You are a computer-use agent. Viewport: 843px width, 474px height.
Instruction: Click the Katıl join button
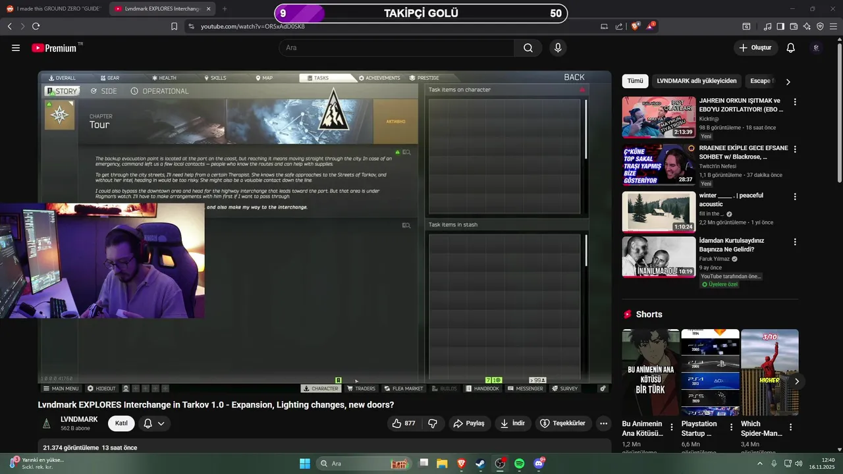[x=121, y=423]
